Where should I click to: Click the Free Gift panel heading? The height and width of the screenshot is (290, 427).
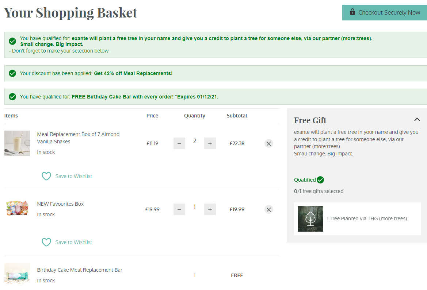(310, 120)
